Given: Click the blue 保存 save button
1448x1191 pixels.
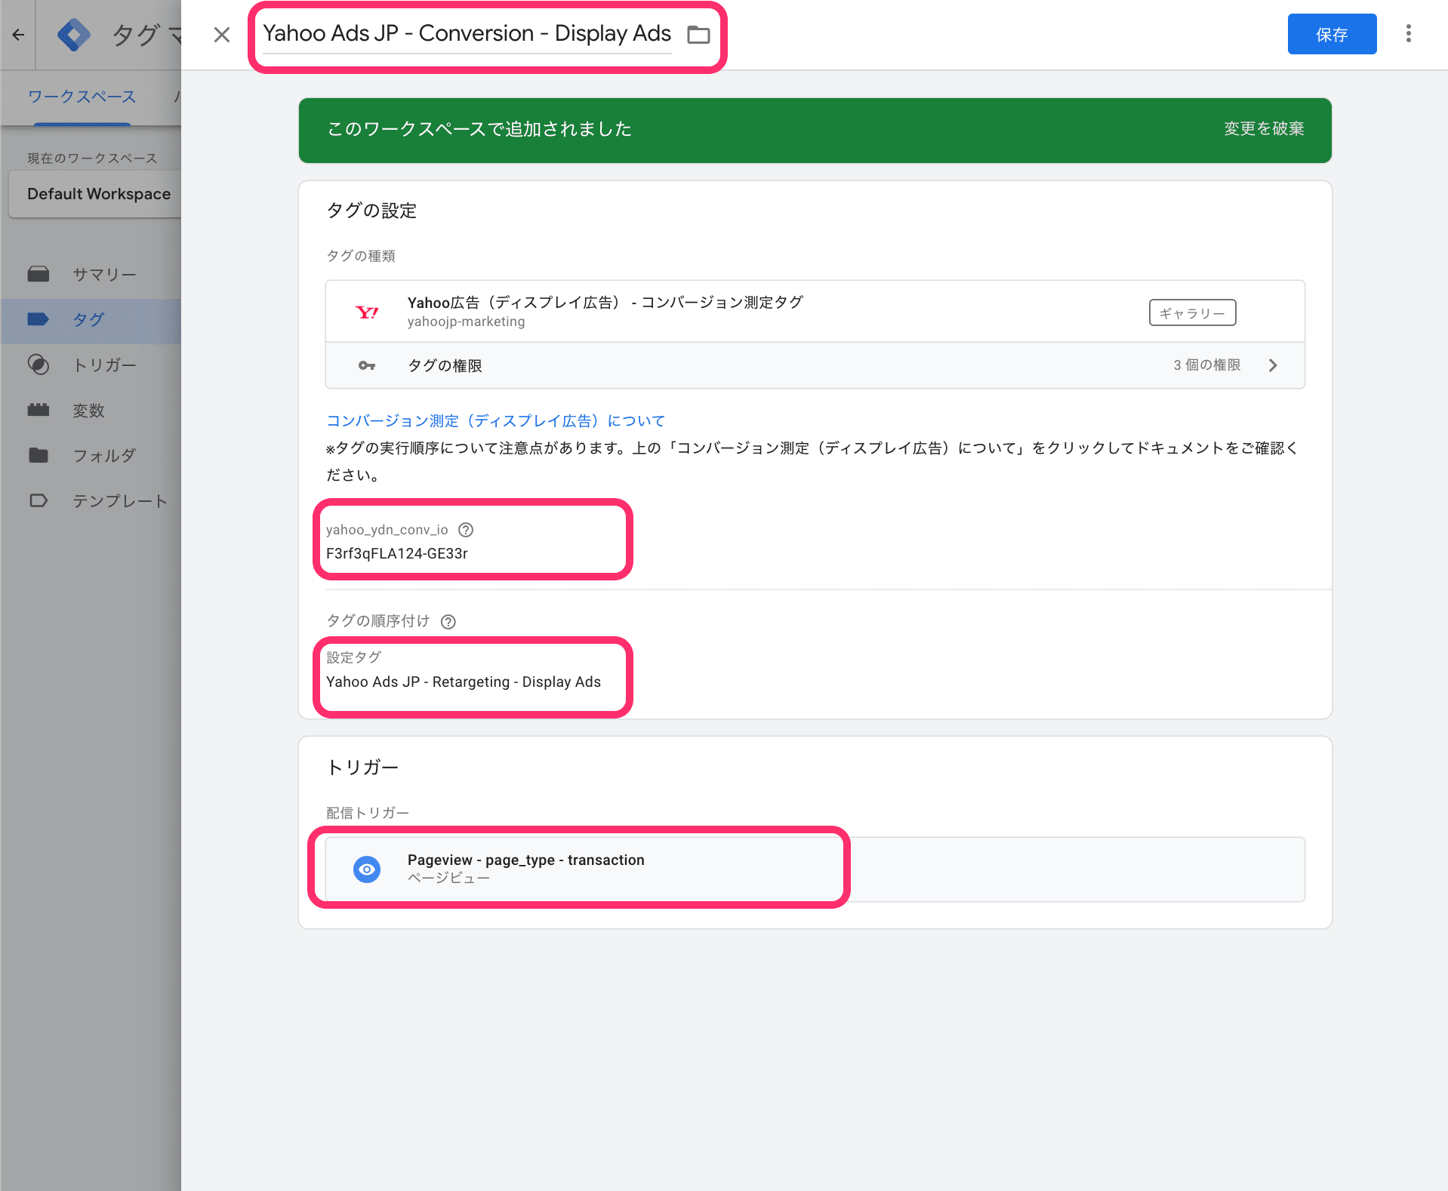Looking at the screenshot, I should pyautogui.click(x=1332, y=34).
